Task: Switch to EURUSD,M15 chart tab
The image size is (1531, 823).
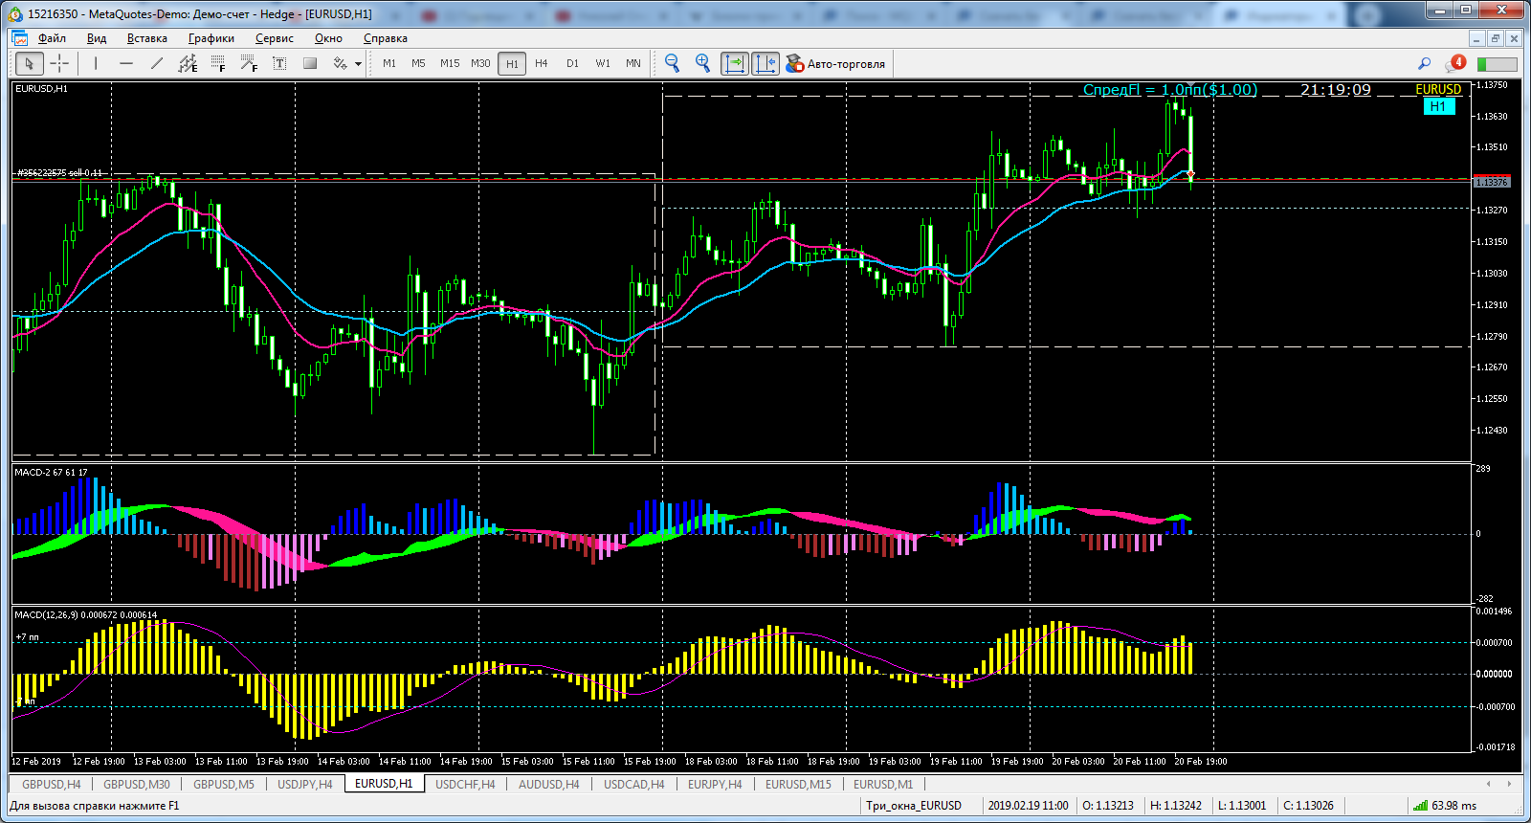Action: (x=798, y=784)
